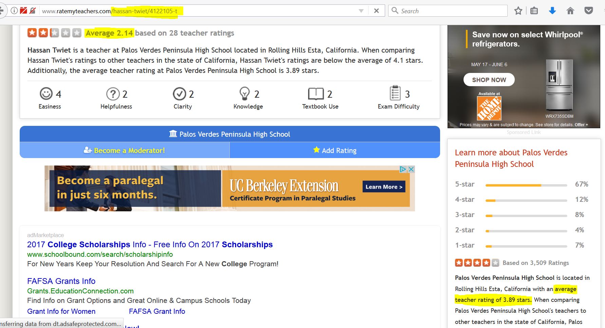The height and width of the screenshot is (328, 605).
Task: Click the fifth gray rating star
Action: [77, 33]
